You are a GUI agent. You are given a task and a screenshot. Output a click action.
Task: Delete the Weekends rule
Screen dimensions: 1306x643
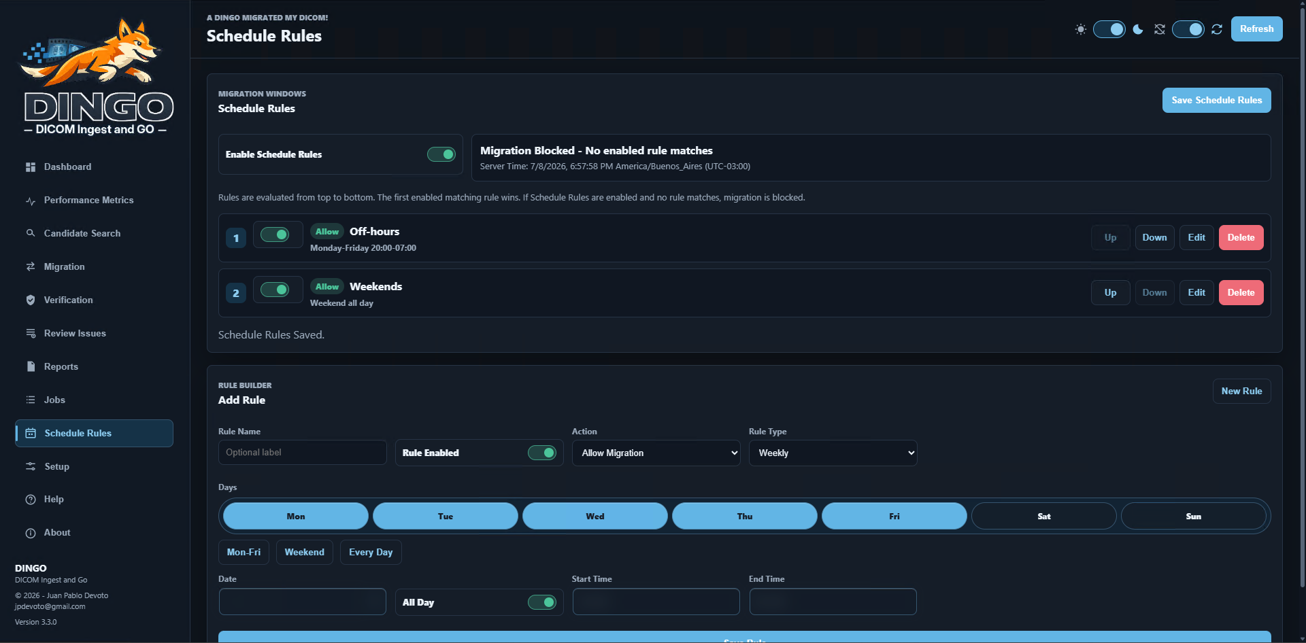point(1241,292)
